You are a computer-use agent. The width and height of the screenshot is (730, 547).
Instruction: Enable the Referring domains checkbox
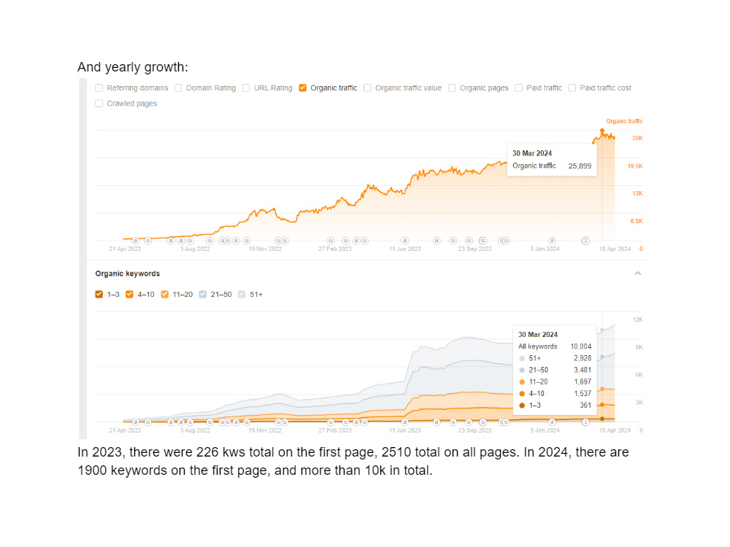coord(99,88)
